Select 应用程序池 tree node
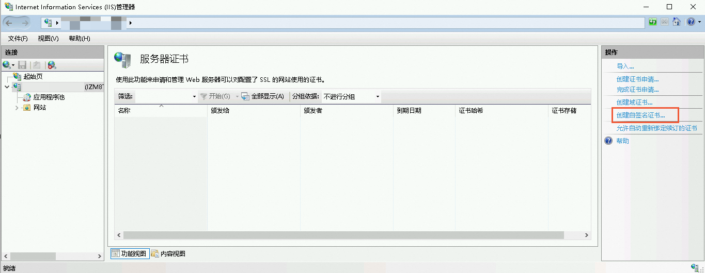Image resolution: width=705 pixels, height=273 pixels. pyautogui.click(x=49, y=97)
